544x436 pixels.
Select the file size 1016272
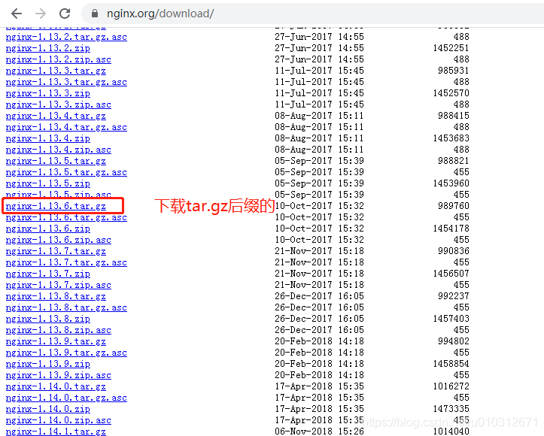451,386
